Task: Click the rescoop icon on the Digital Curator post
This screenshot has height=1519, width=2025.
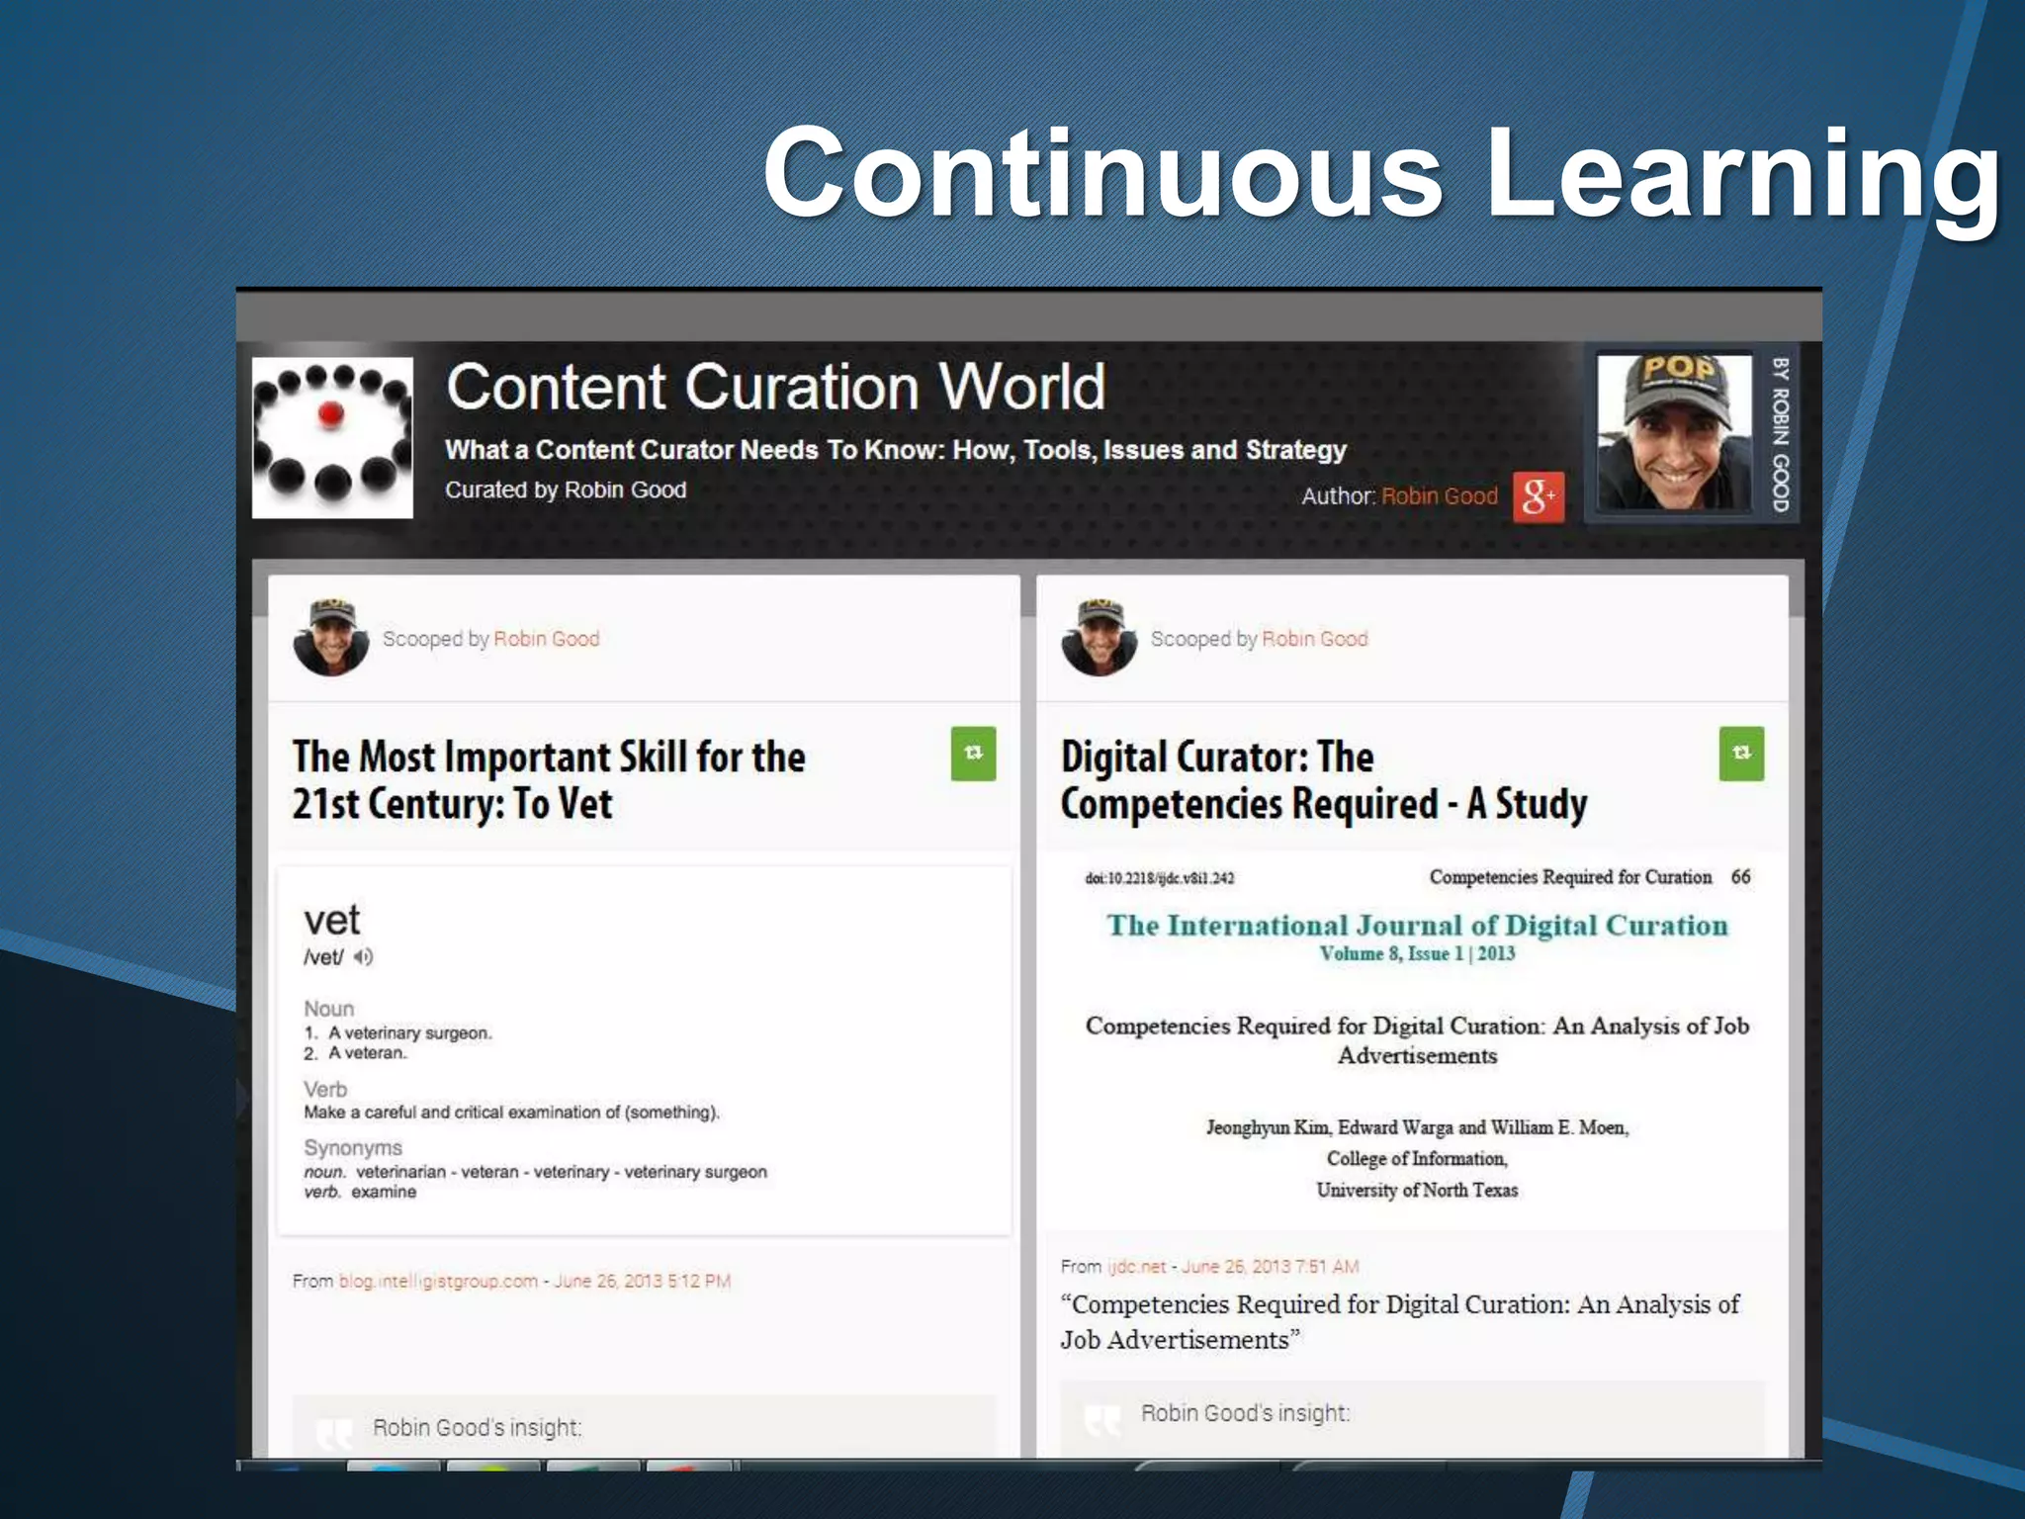Action: [x=1741, y=754]
